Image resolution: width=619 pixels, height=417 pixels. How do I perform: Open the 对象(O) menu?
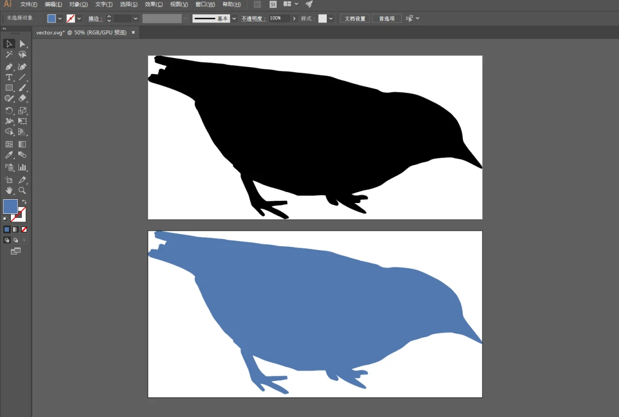(x=78, y=5)
